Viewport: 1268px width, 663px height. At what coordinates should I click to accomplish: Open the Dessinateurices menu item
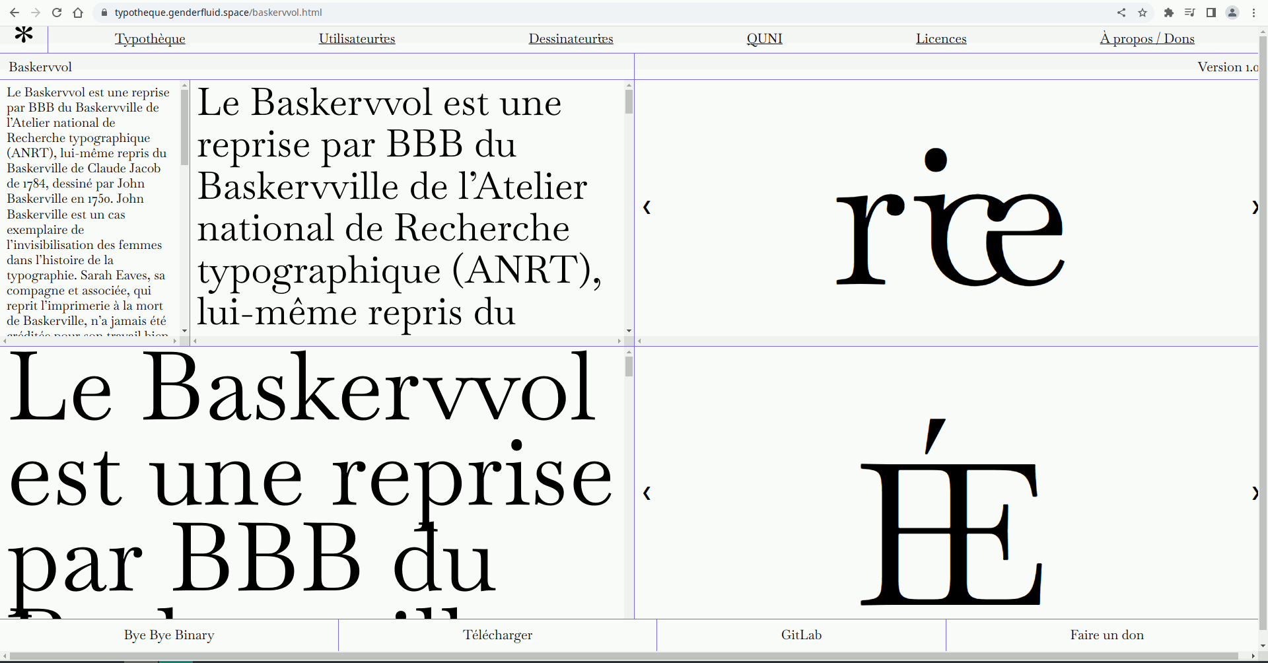pos(571,39)
